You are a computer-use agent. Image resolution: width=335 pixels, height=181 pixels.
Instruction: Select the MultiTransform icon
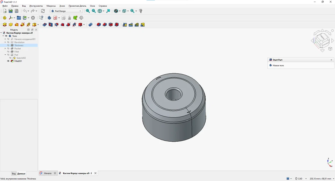143,25
